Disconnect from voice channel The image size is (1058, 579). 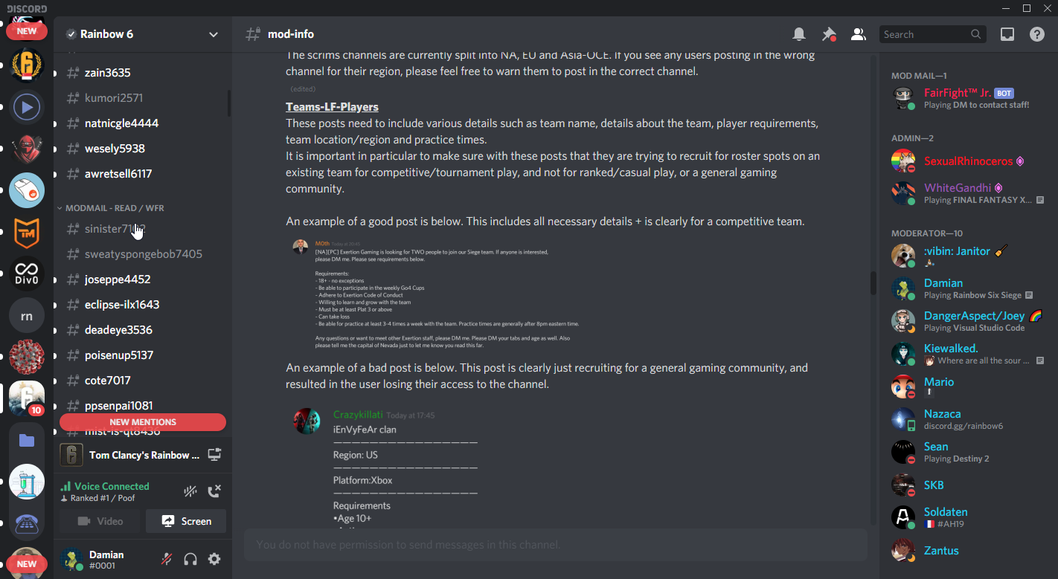pos(214,491)
